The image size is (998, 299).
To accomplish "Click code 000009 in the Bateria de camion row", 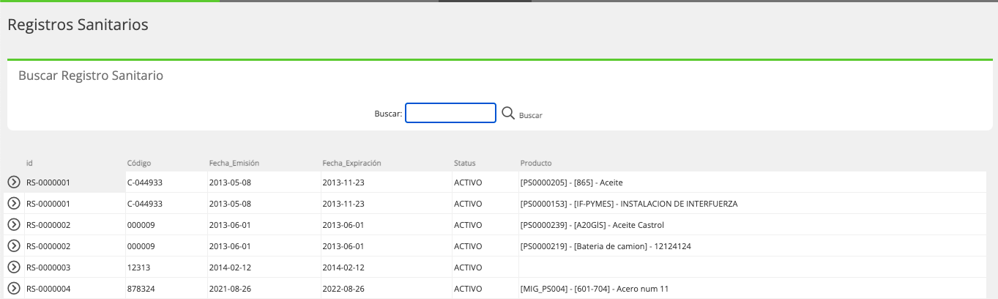I will [x=141, y=246].
